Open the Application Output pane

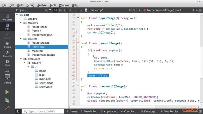click(x=109, y=111)
